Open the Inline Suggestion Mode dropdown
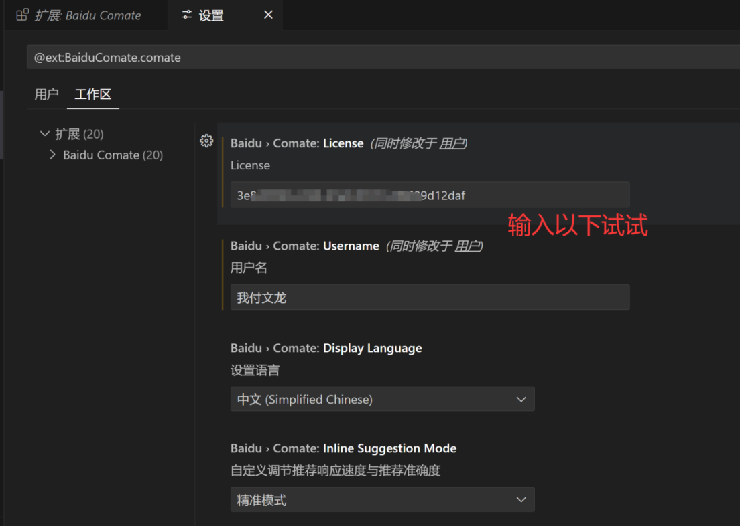Image resolution: width=740 pixels, height=526 pixels. [x=382, y=500]
